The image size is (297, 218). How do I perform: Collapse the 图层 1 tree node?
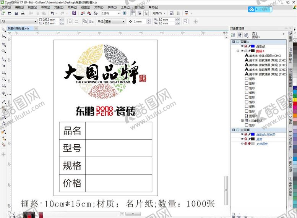(238, 51)
